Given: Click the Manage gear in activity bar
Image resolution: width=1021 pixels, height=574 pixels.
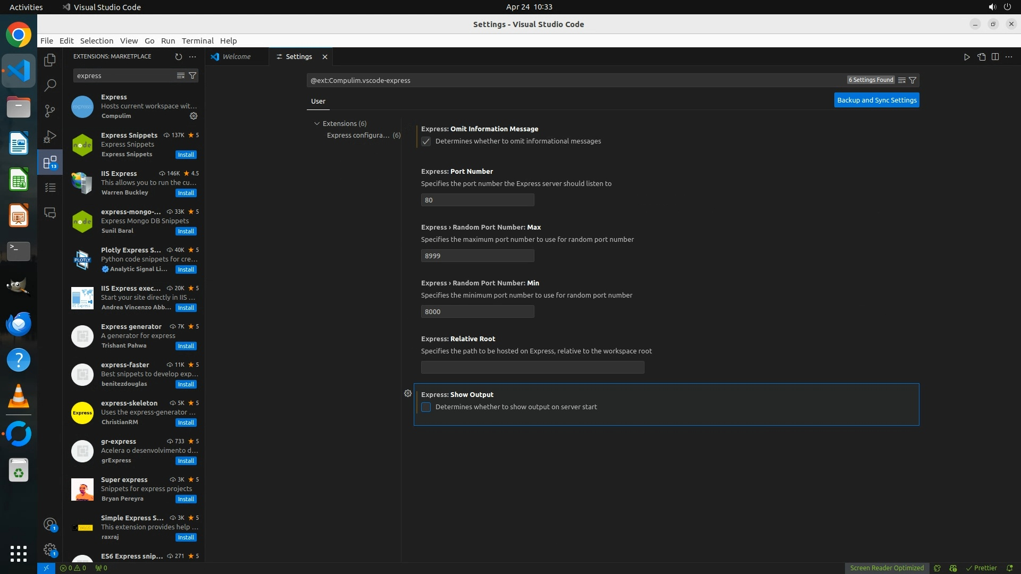Looking at the screenshot, I should click(50, 550).
